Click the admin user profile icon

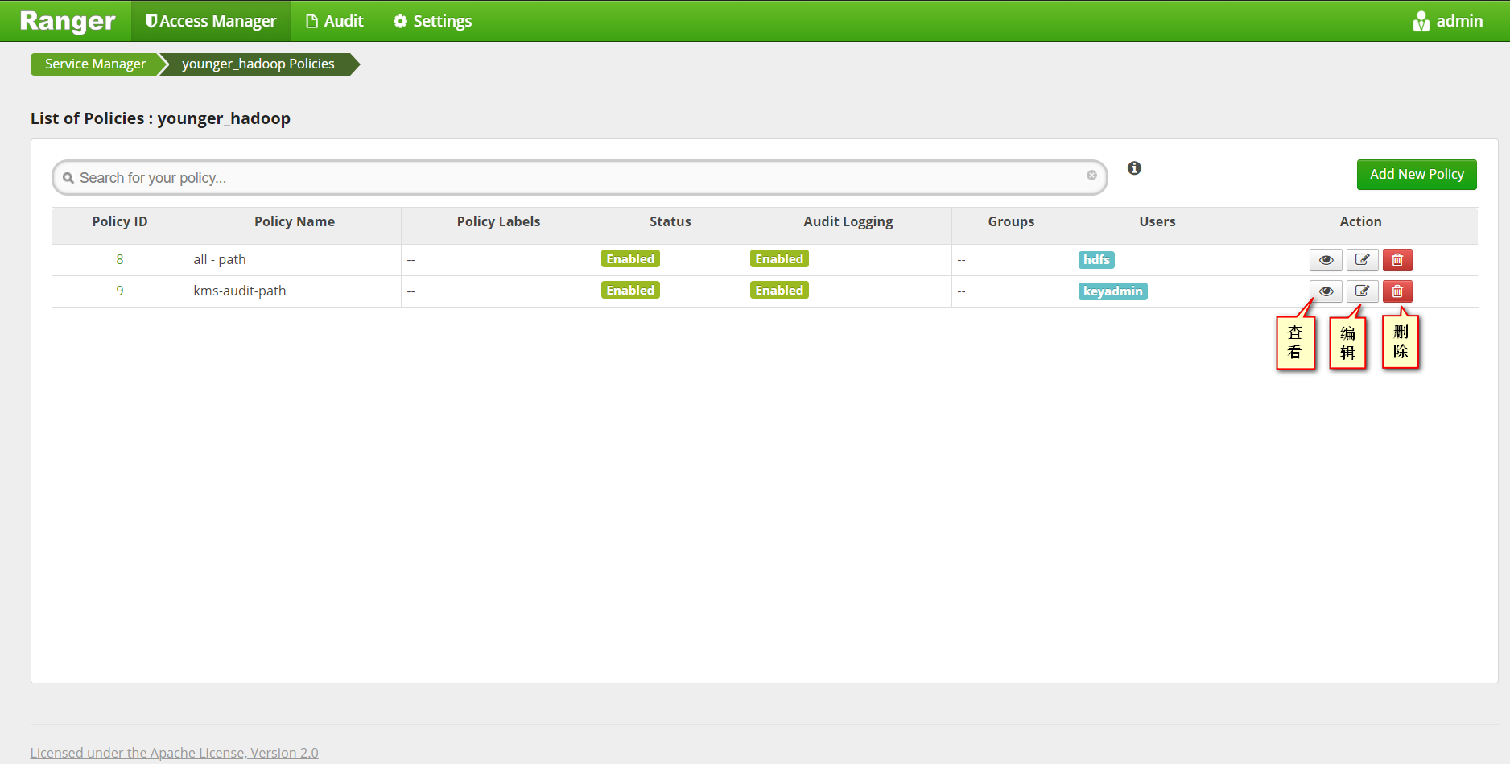click(x=1421, y=20)
